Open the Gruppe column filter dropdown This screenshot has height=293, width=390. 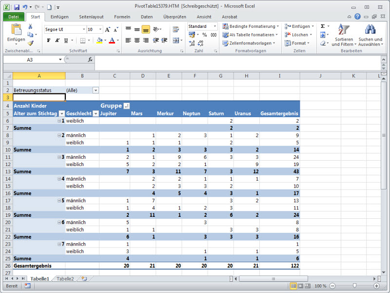click(127, 106)
